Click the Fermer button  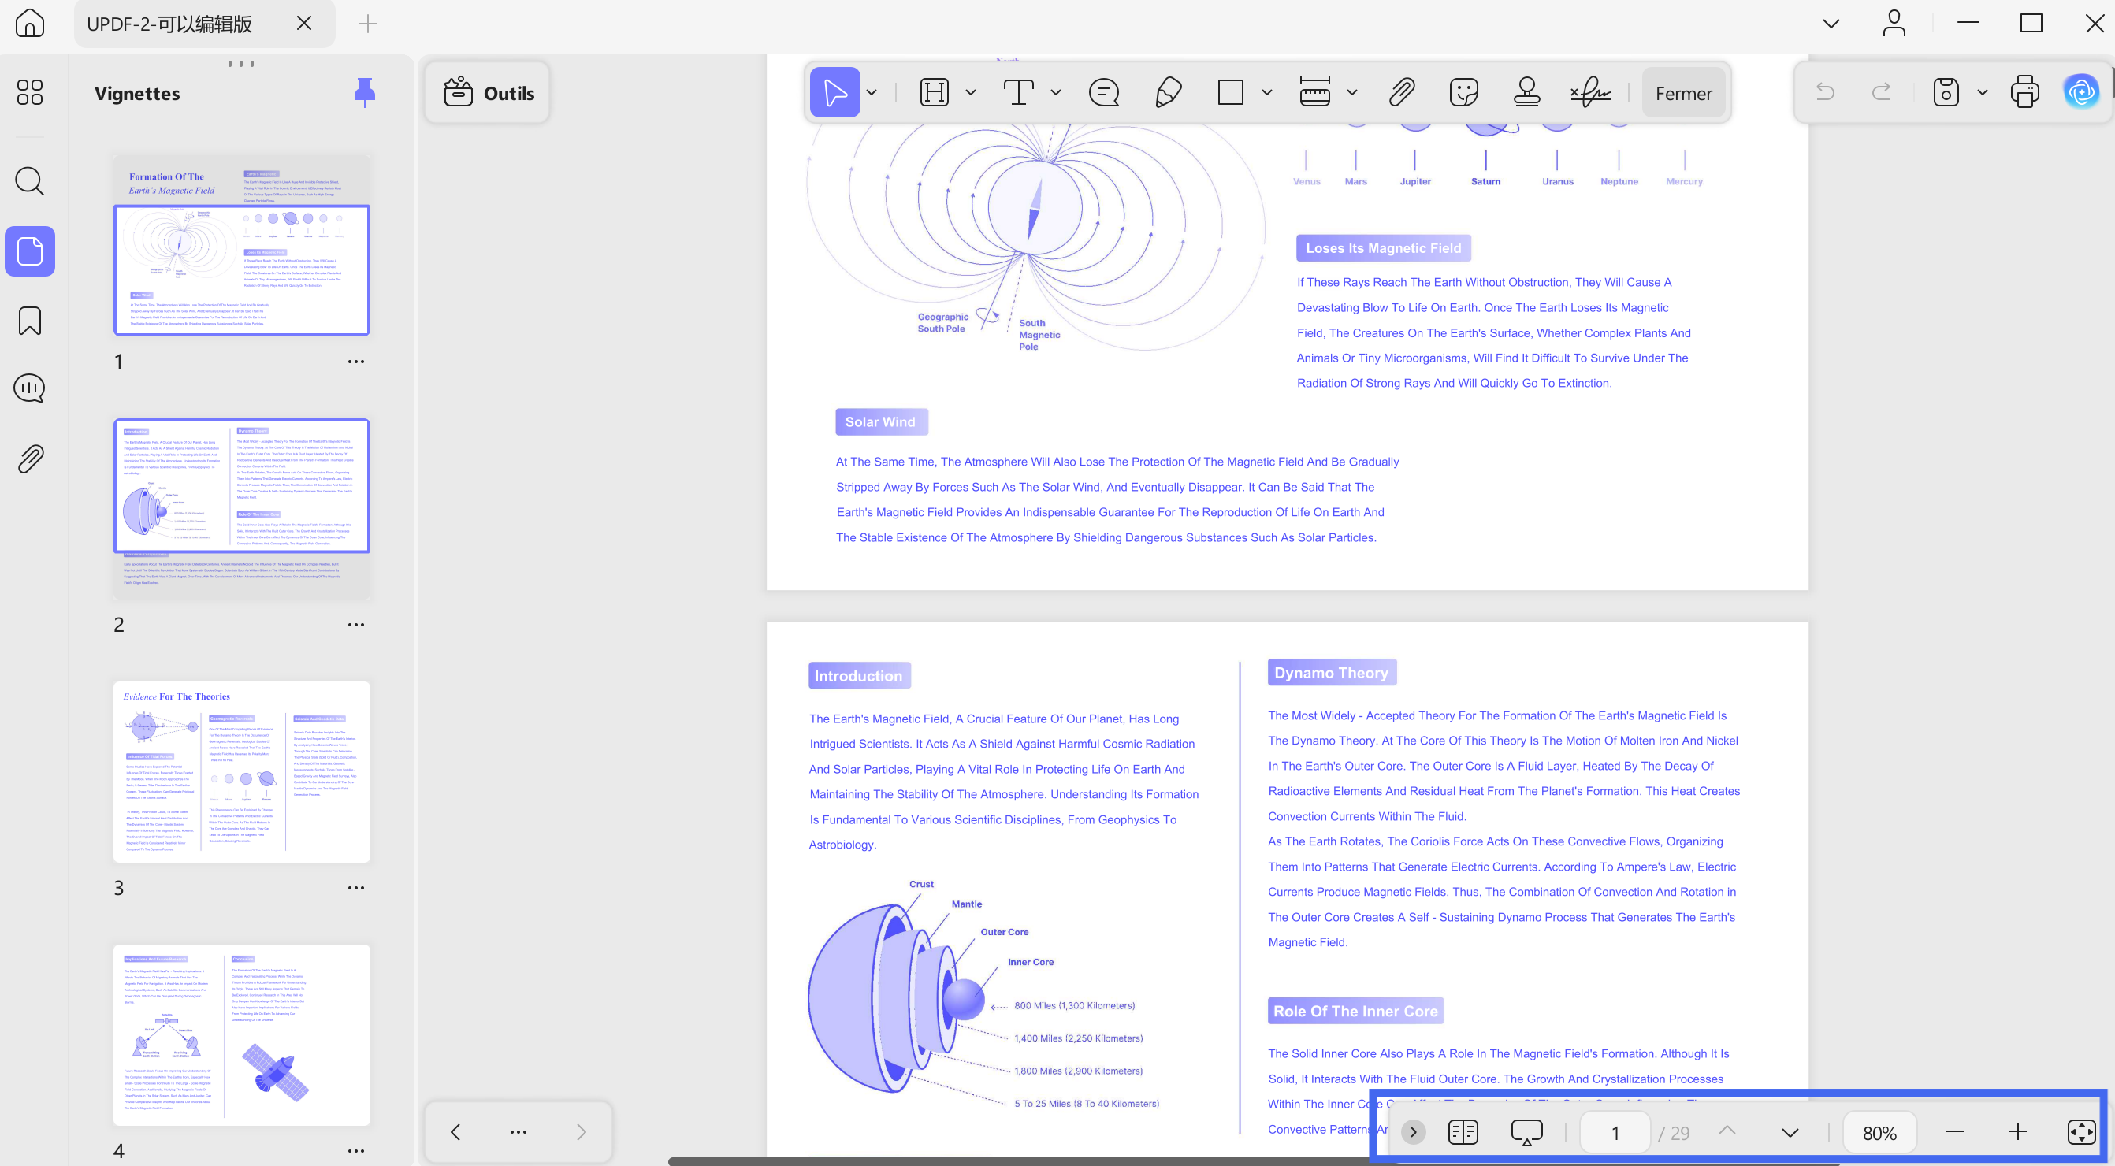(x=1683, y=93)
